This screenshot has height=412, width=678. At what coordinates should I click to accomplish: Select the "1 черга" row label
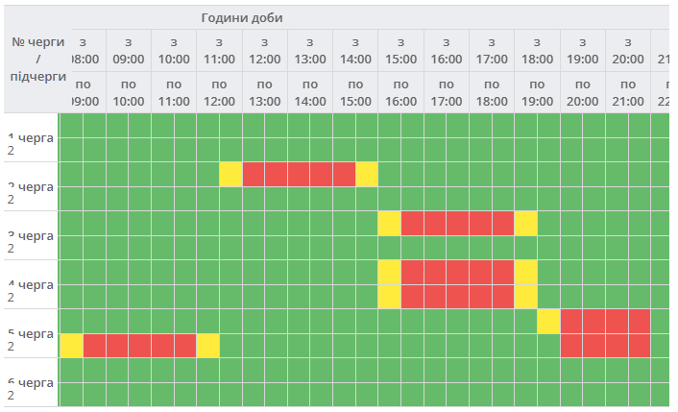click(x=30, y=137)
